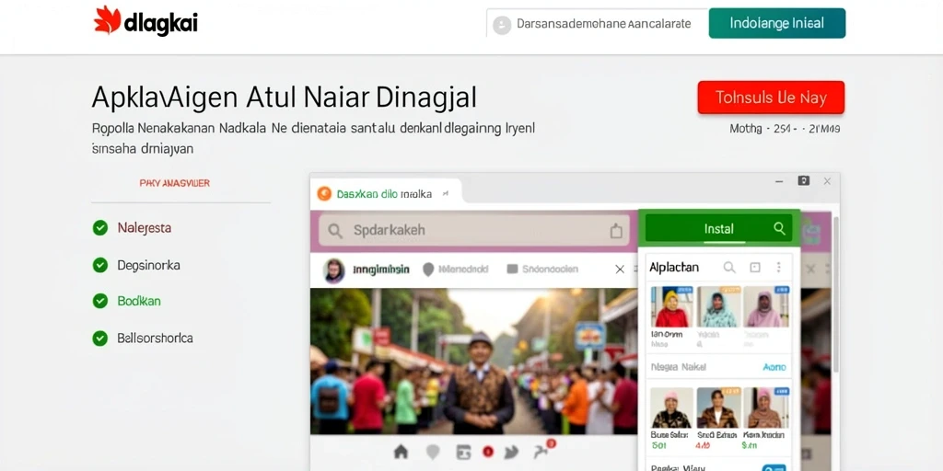Open the thumbnail of woman in pink hijab, top row
Image resolution: width=943 pixels, height=471 pixels.
[766, 306]
